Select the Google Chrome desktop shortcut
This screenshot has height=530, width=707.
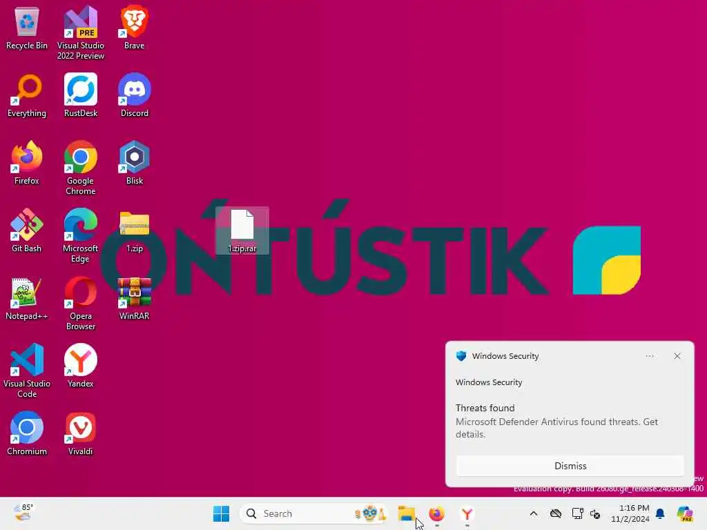pyautogui.click(x=81, y=168)
